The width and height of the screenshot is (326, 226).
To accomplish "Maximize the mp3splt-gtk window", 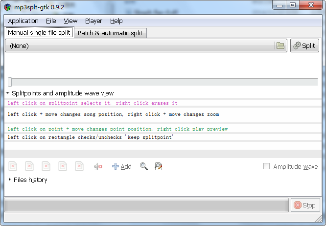I will [293, 5].
